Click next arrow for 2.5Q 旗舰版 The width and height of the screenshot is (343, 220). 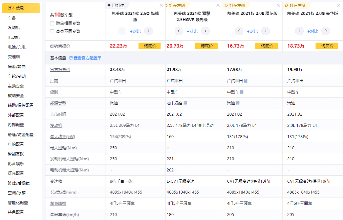click(149, 31)
